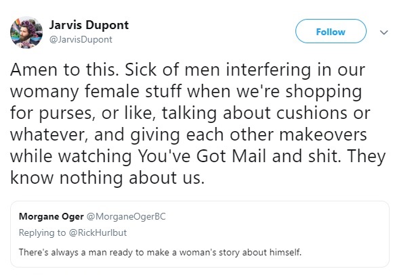Expand the tweet options chevron
412x275 pixels.
pos(384,32)
